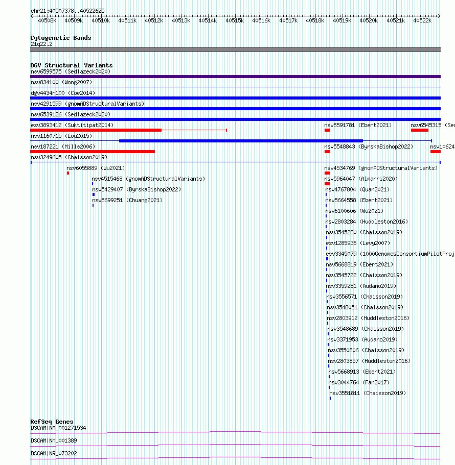Click the 40515k ruler position

pos(235,20)
